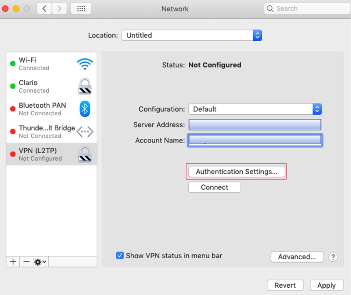Click the search magnifier icon

pos(270,9)
